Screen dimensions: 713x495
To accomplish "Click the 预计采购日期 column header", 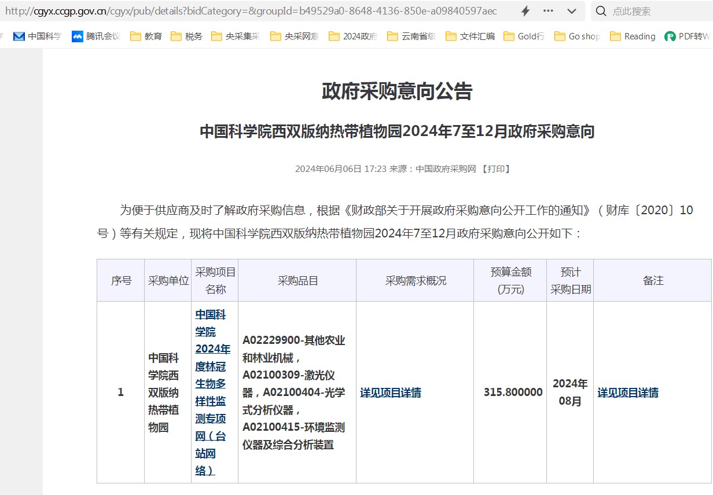I will [x=571, y=281].
